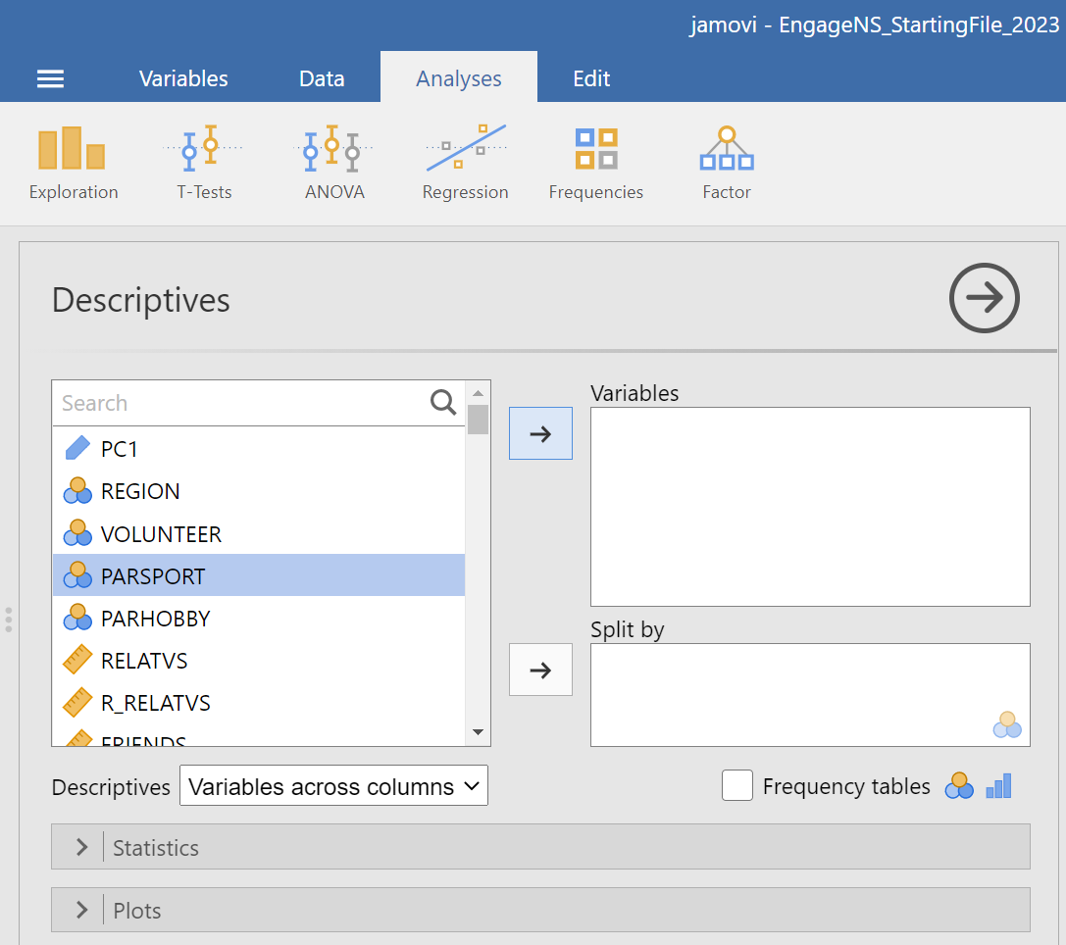Switch to the Edit tab
The width and height of the screenshot is (1066, 945).
[x=591, y=78]
